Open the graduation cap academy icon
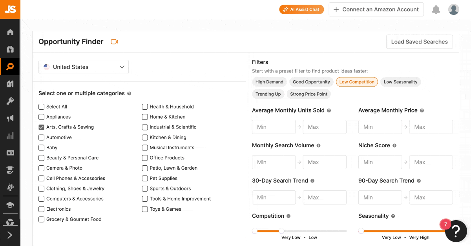The width and height of the screenshot is (471, 246). coord(10,205)
